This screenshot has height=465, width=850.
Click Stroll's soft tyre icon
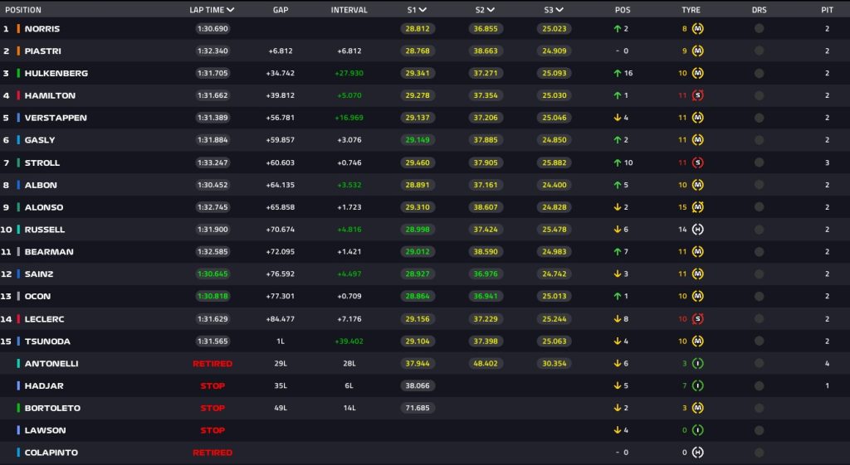tap(698, 162)
